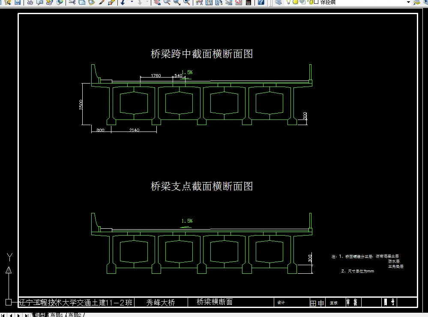
Task: Select the title 桥梁跨中截面横断面图
Action: coord(202,54)
